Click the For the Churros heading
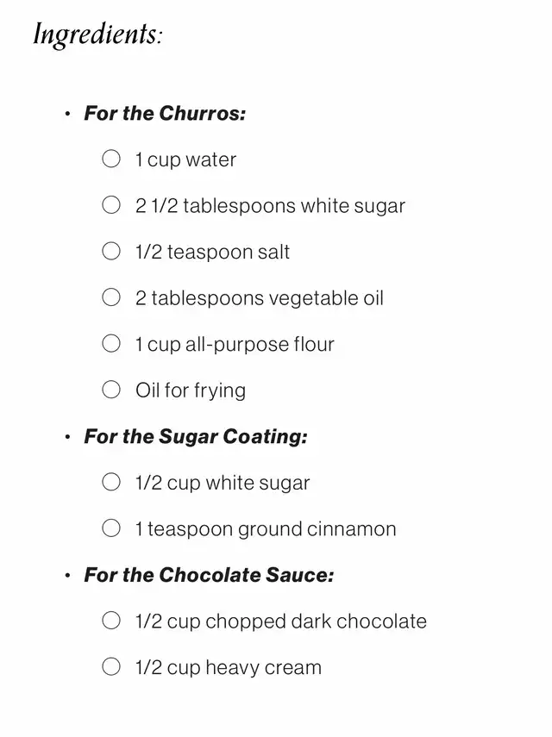 coord(165,113)
